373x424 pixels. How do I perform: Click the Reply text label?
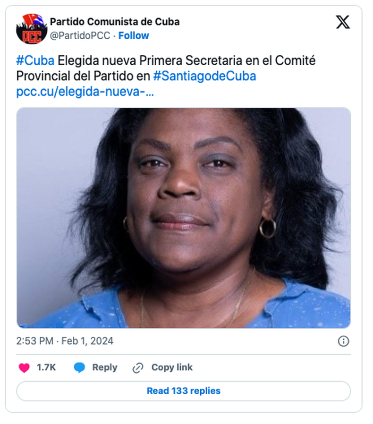(x=104, y=368)
